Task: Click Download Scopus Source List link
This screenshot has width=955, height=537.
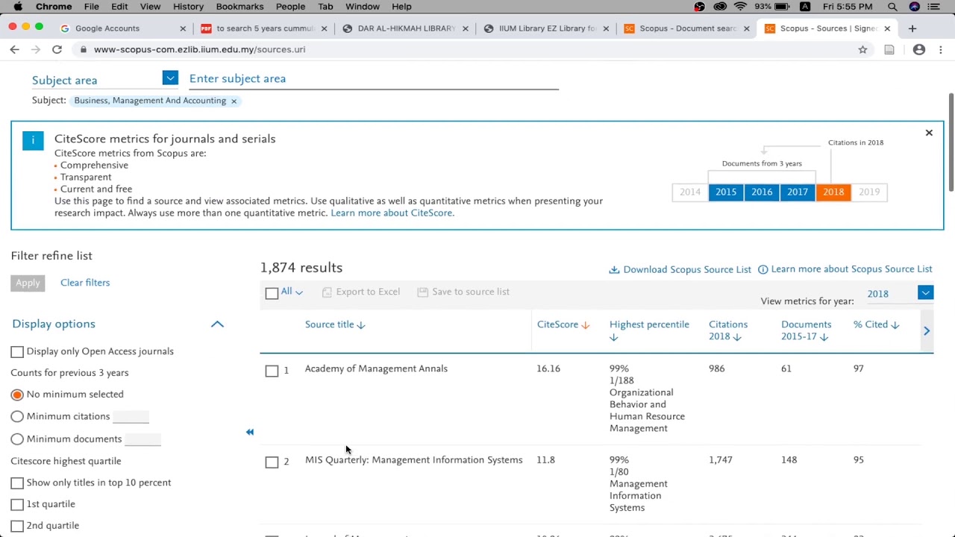Action: tap(687, 269)
